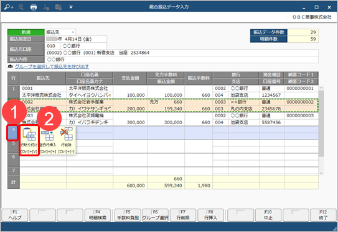The width and height of the screenshot is (338, 232).
Task: Click the 振込元口座 code field 010
Action: click(52, 46)
